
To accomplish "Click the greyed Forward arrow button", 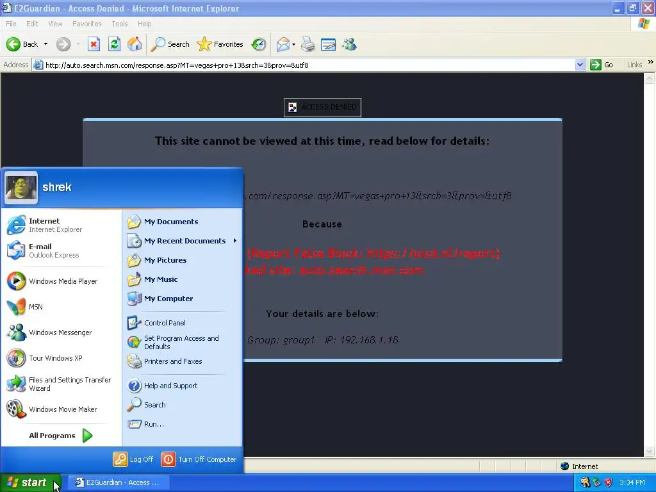I will (x=63, y=44).
